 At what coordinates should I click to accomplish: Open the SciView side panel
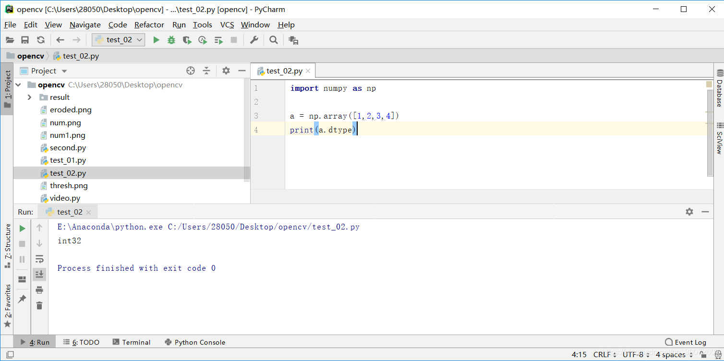(x=719, y=137)
